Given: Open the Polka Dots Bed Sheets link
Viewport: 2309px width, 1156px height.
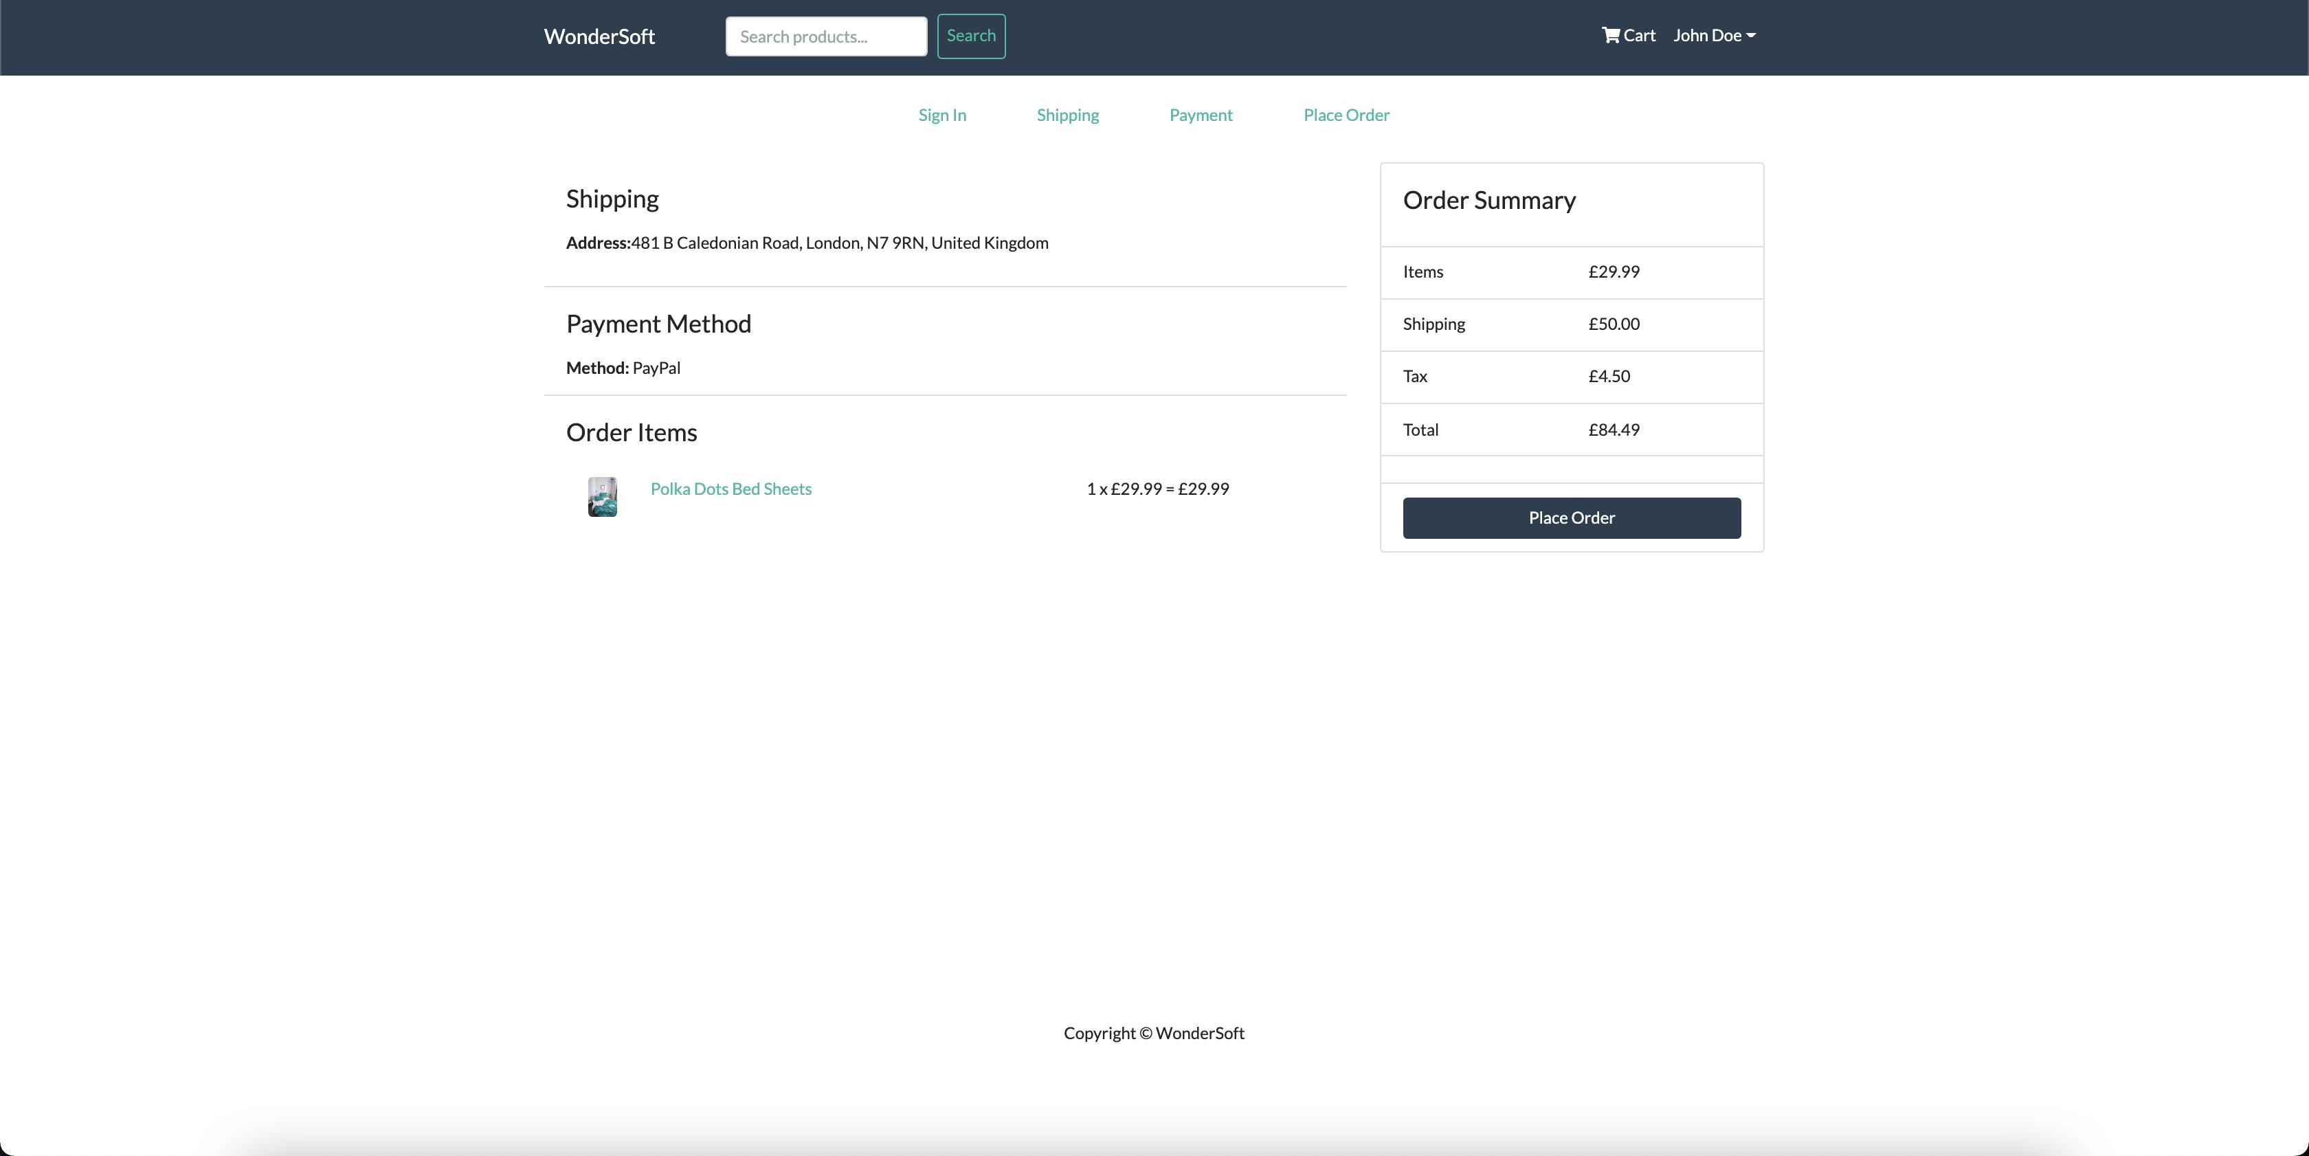Looking at the screenshot, I should 730,489.
